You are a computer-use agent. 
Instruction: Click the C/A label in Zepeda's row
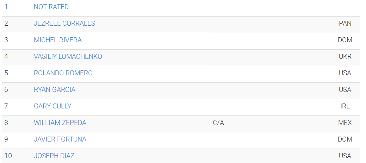pos(218,123)
